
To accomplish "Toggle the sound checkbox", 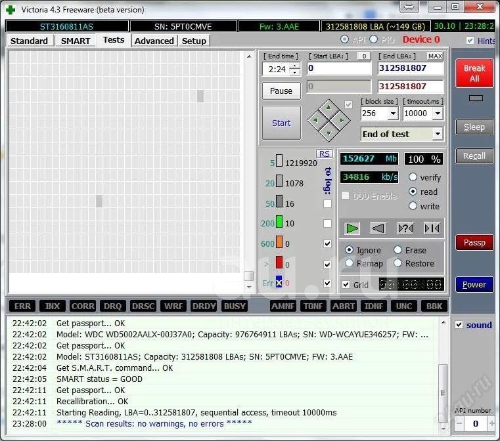I will pos(459,325).
